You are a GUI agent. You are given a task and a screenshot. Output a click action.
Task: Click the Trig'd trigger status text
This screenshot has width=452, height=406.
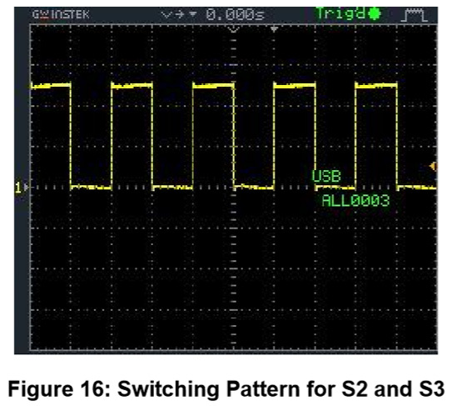(340, 13)
